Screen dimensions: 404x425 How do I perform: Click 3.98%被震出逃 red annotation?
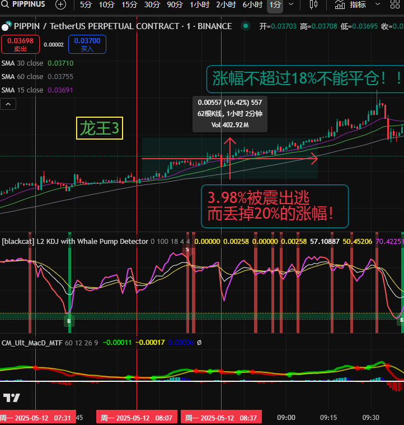click(x=275, y=206)
